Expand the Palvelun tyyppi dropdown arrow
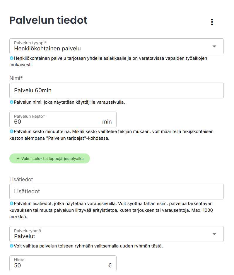 click(x=214, y=46)
